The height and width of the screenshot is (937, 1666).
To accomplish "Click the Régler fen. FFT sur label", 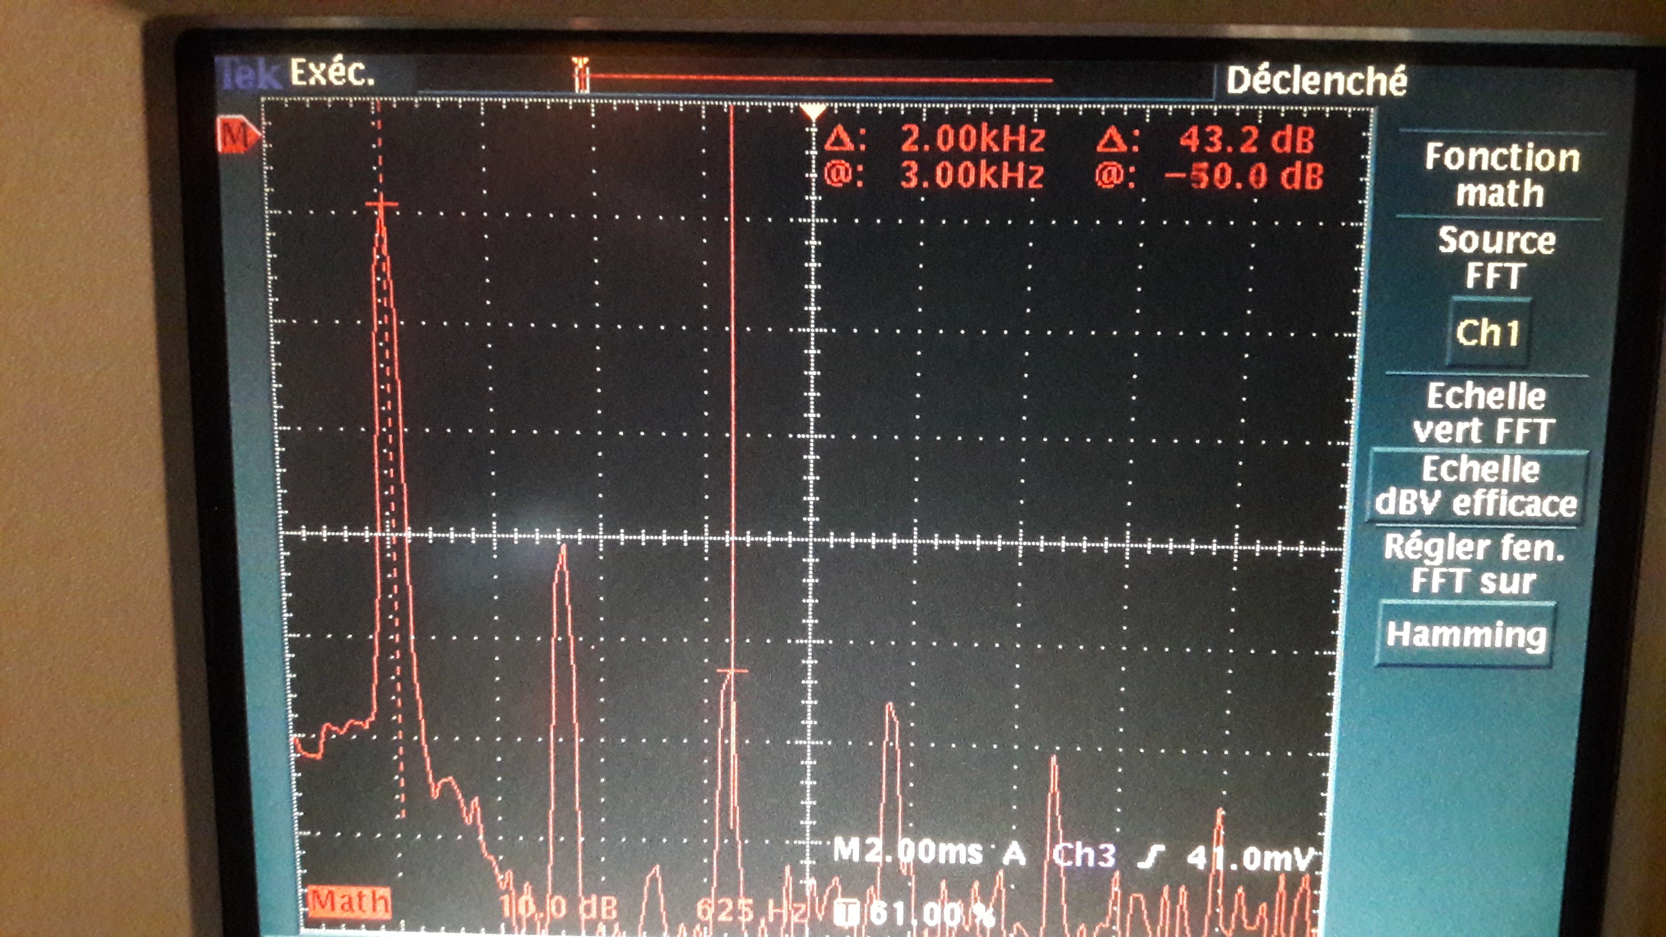I will point(1473,563).
